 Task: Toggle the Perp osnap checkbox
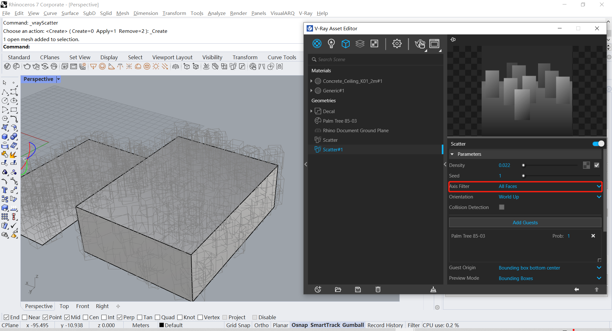tap(120, 317)
